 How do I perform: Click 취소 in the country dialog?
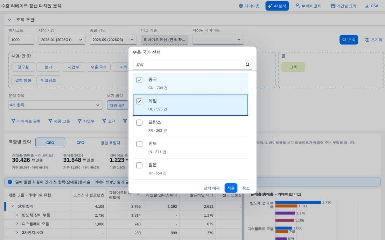point(246,188)
